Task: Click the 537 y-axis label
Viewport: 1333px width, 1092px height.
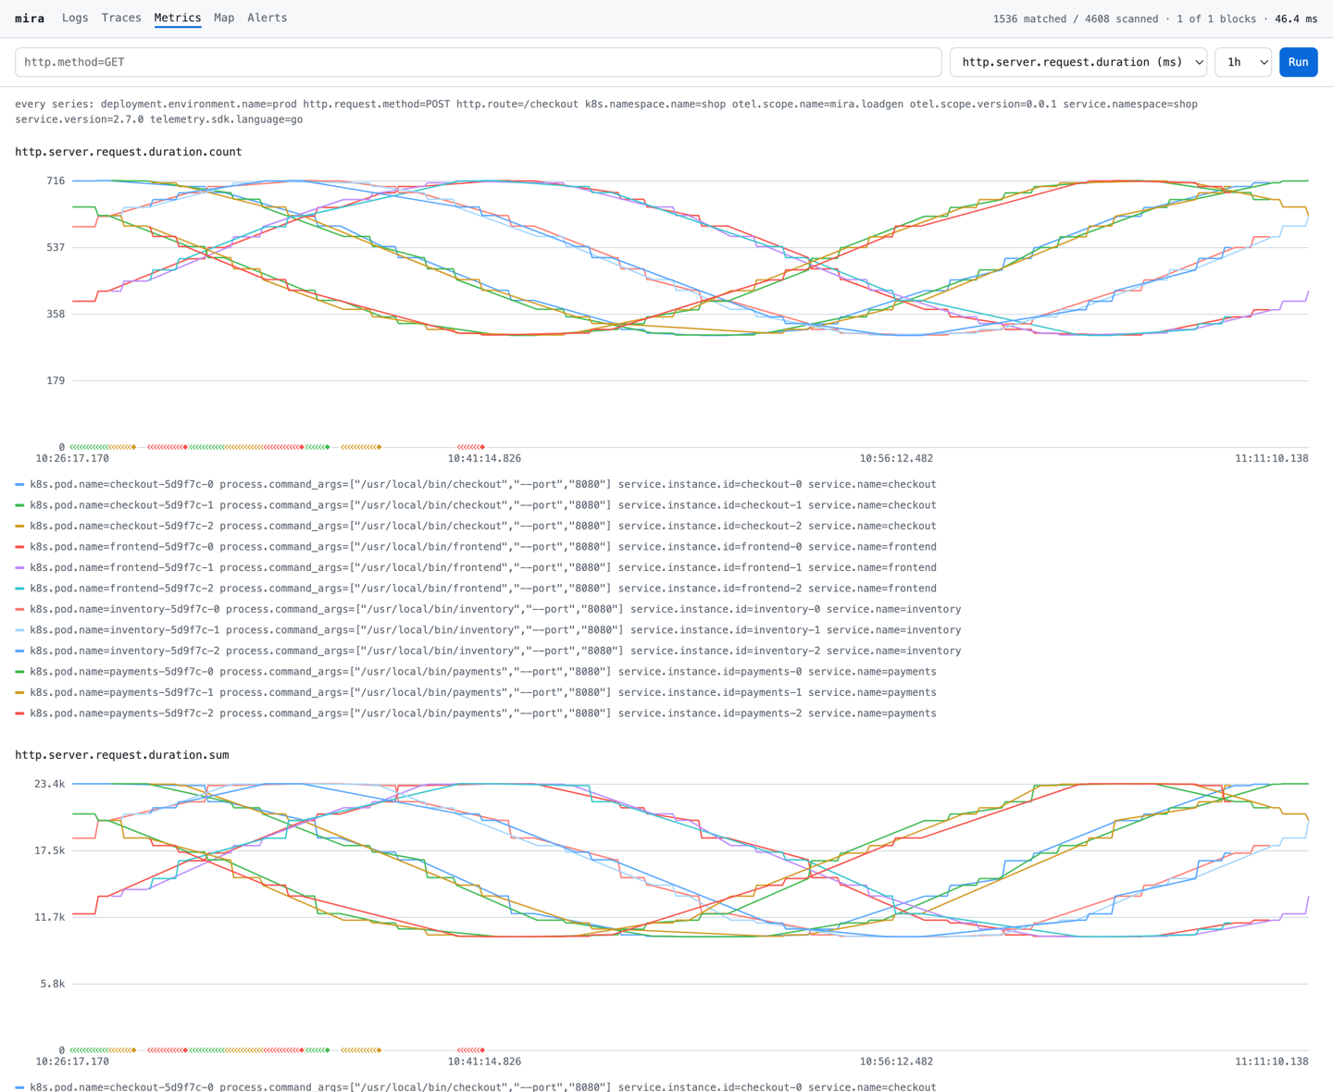Action: (56, 247)
